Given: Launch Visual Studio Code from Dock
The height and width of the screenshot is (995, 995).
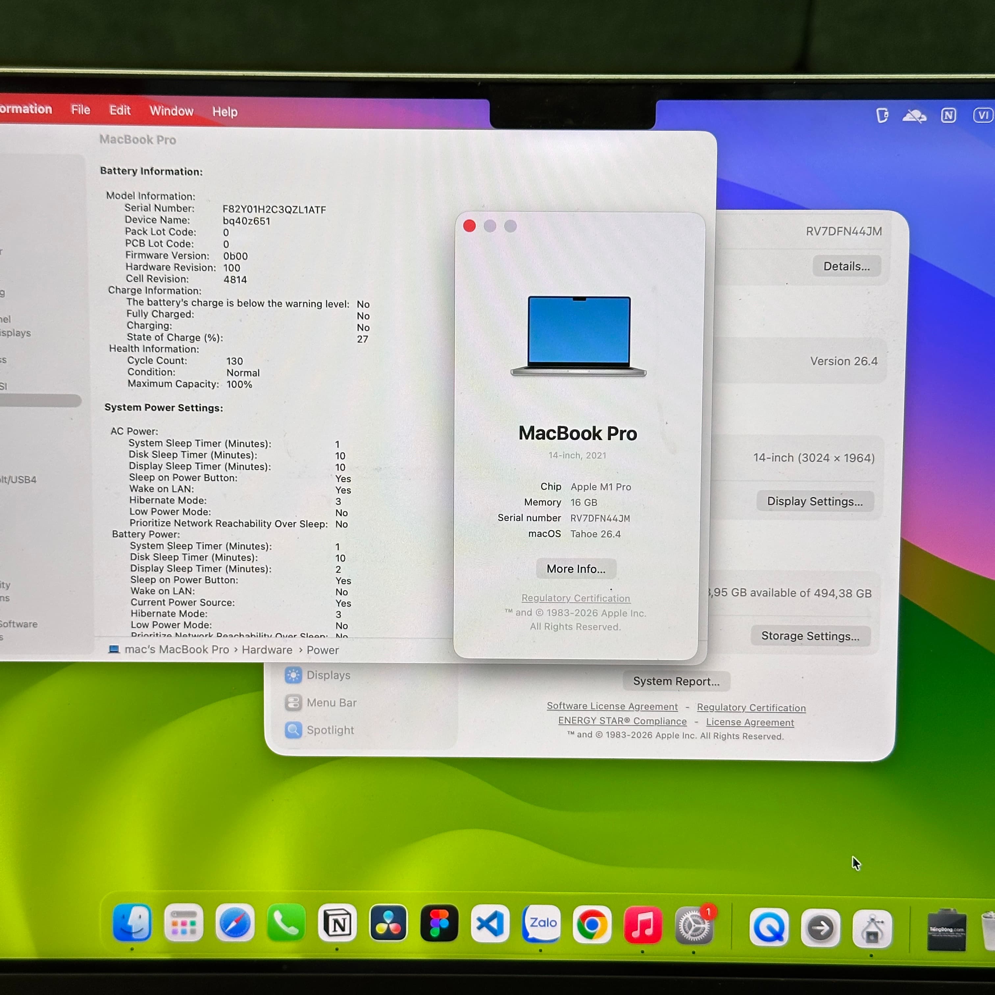Looking at the screenshot, I should coord(490,924).
